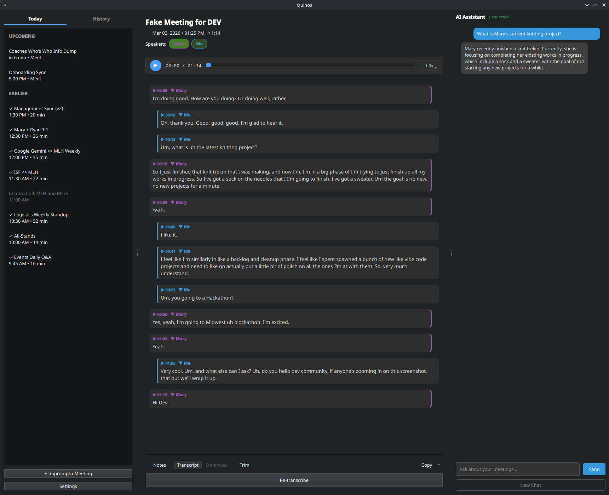
Task: Open the Trim tab
Action: [245, 465]
